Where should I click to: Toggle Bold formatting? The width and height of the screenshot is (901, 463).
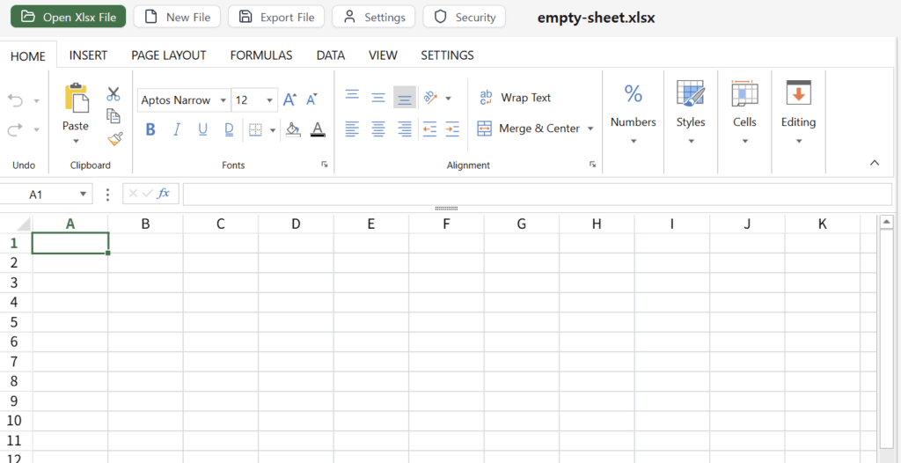click(x=150, y=129)
